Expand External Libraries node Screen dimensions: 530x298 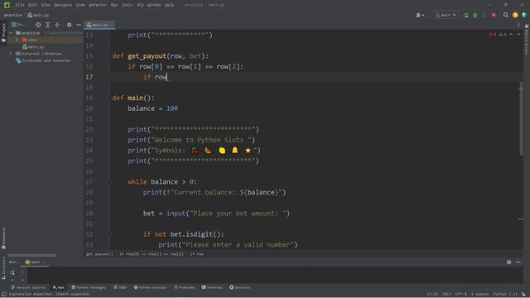pyautogui.click(x=11, y=54)
